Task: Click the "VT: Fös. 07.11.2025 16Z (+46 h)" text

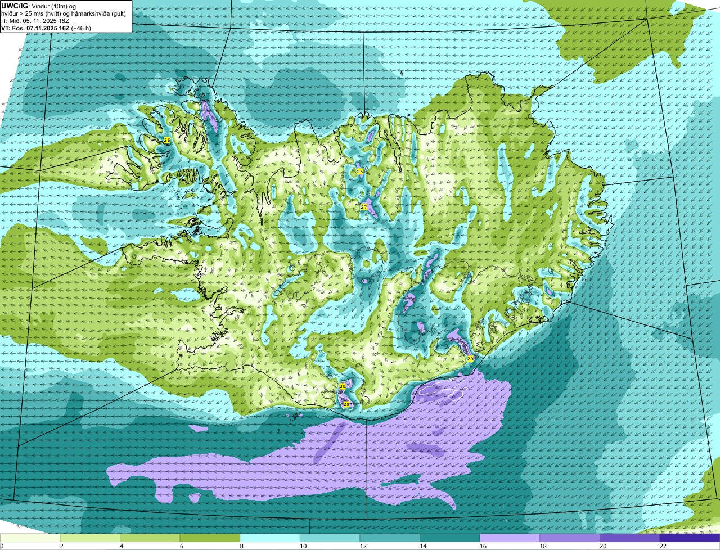Action: (x=46, y=28)
